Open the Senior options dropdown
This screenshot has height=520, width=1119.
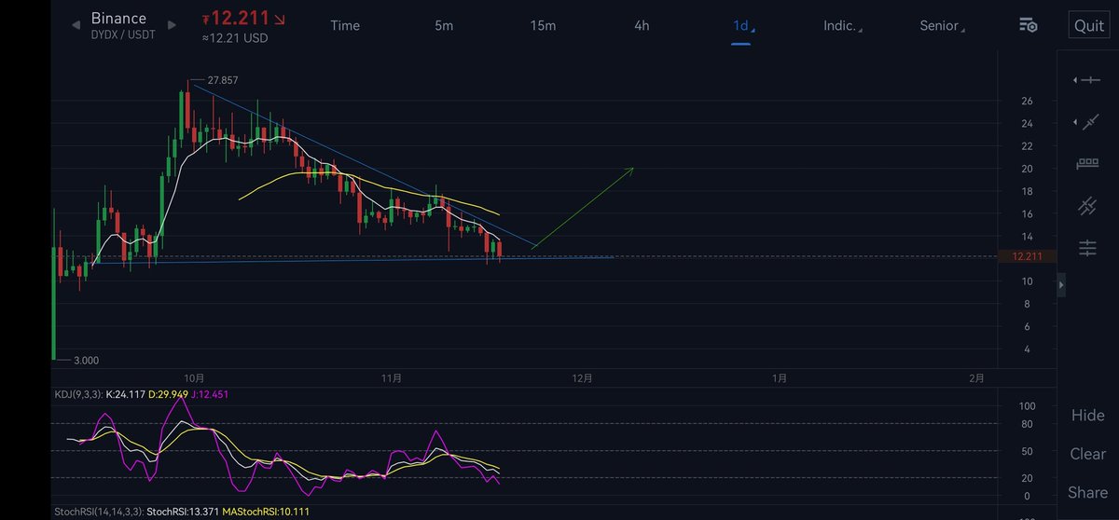click(942, 26)
